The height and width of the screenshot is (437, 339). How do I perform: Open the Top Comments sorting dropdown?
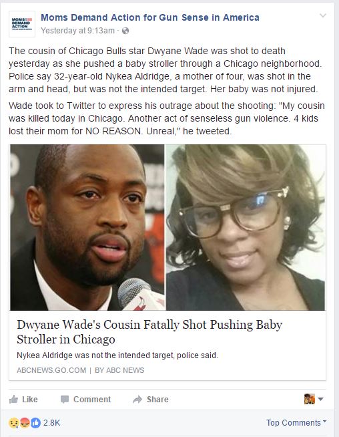[296, 423]
